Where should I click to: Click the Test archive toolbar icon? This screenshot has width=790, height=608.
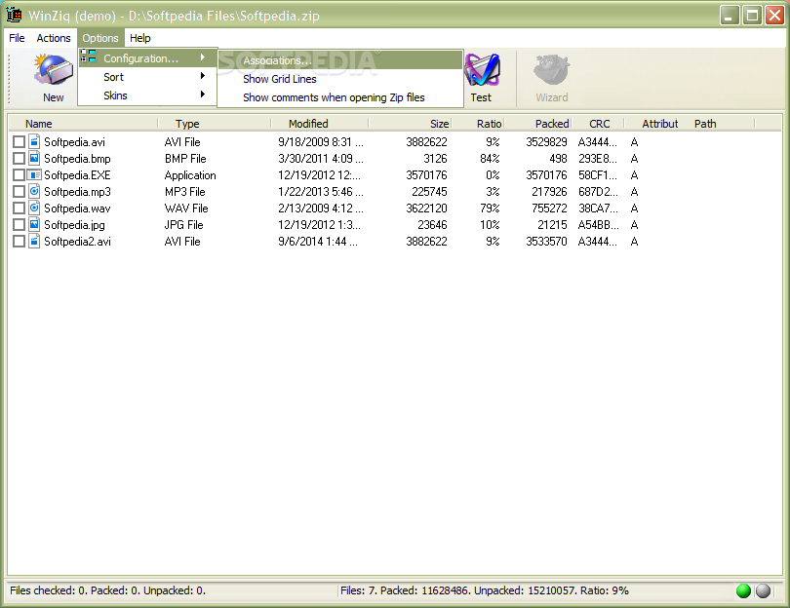click(482, 70)
